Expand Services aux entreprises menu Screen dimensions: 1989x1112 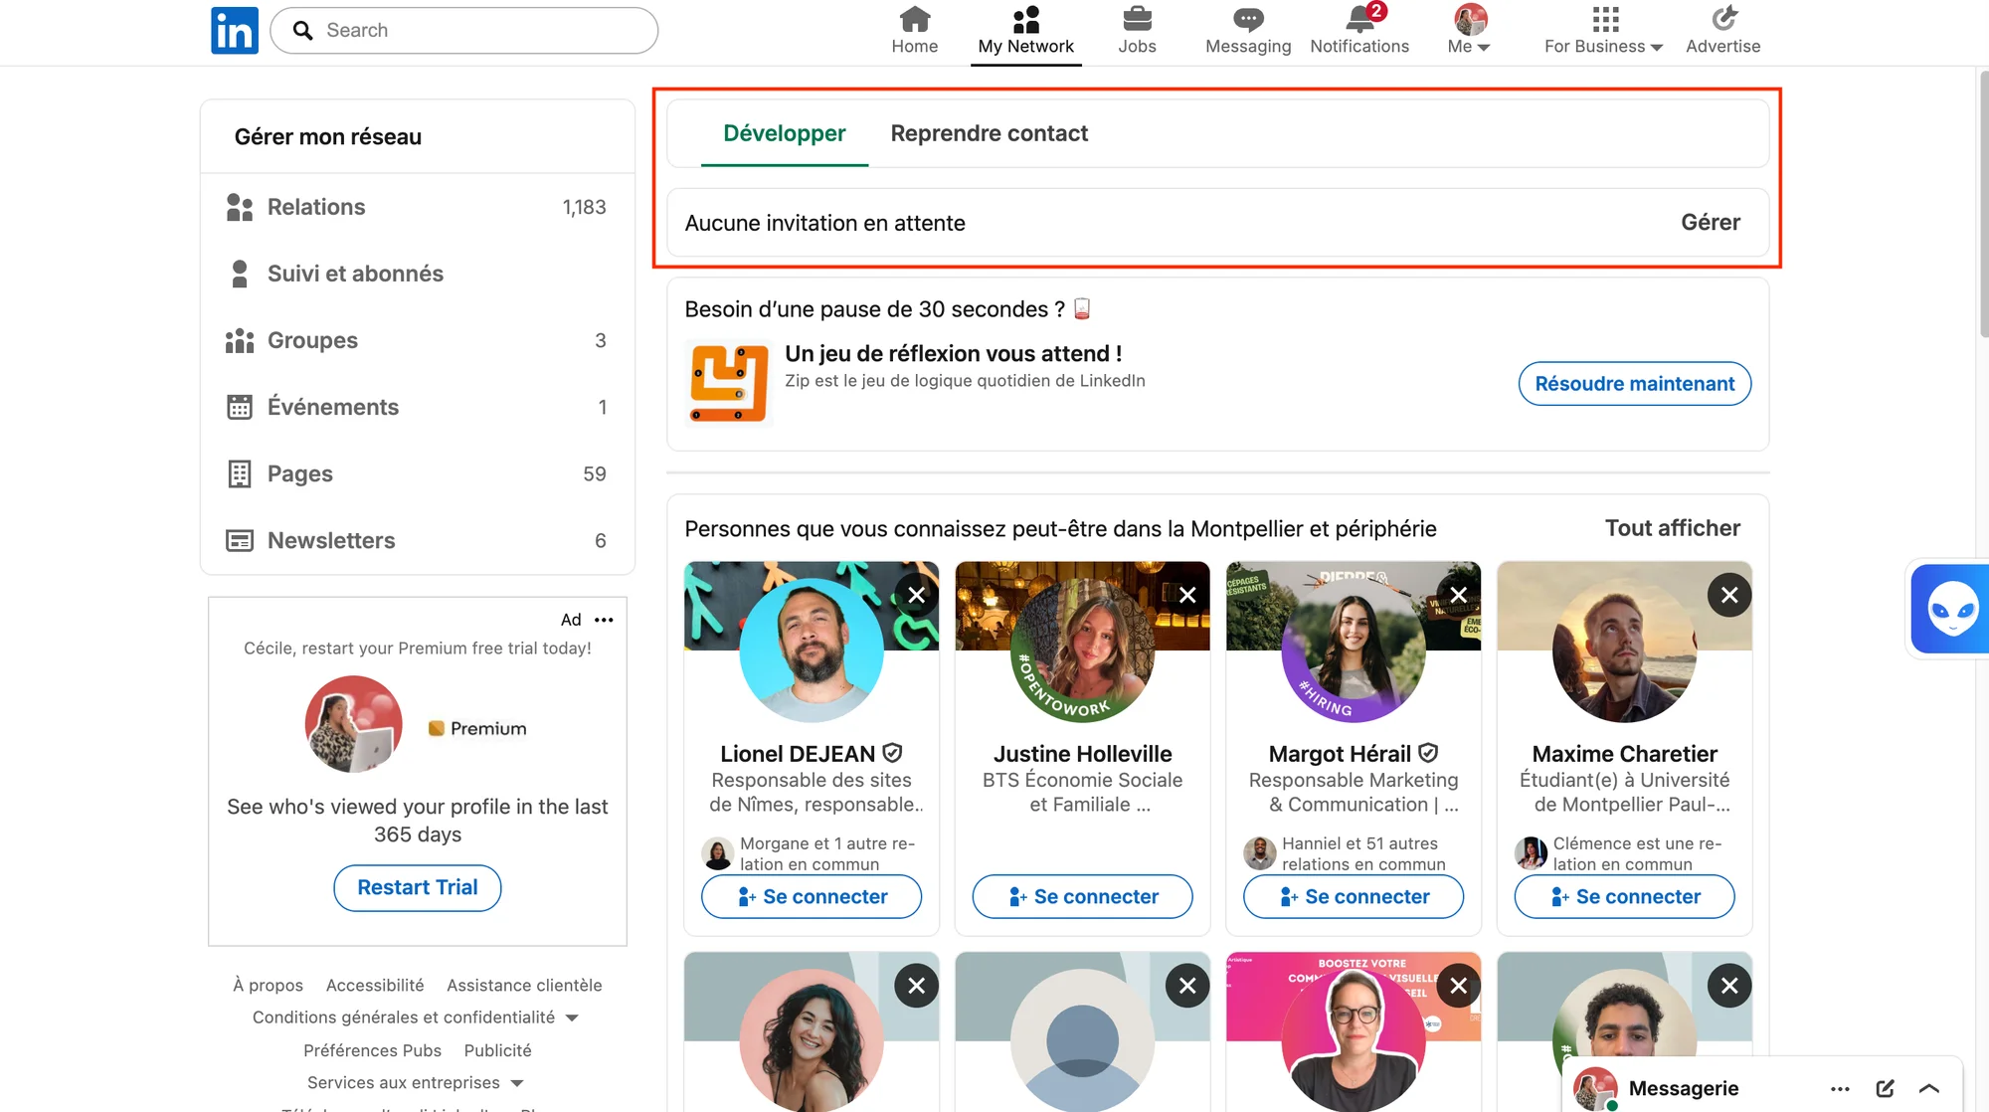click(416, 1082)
